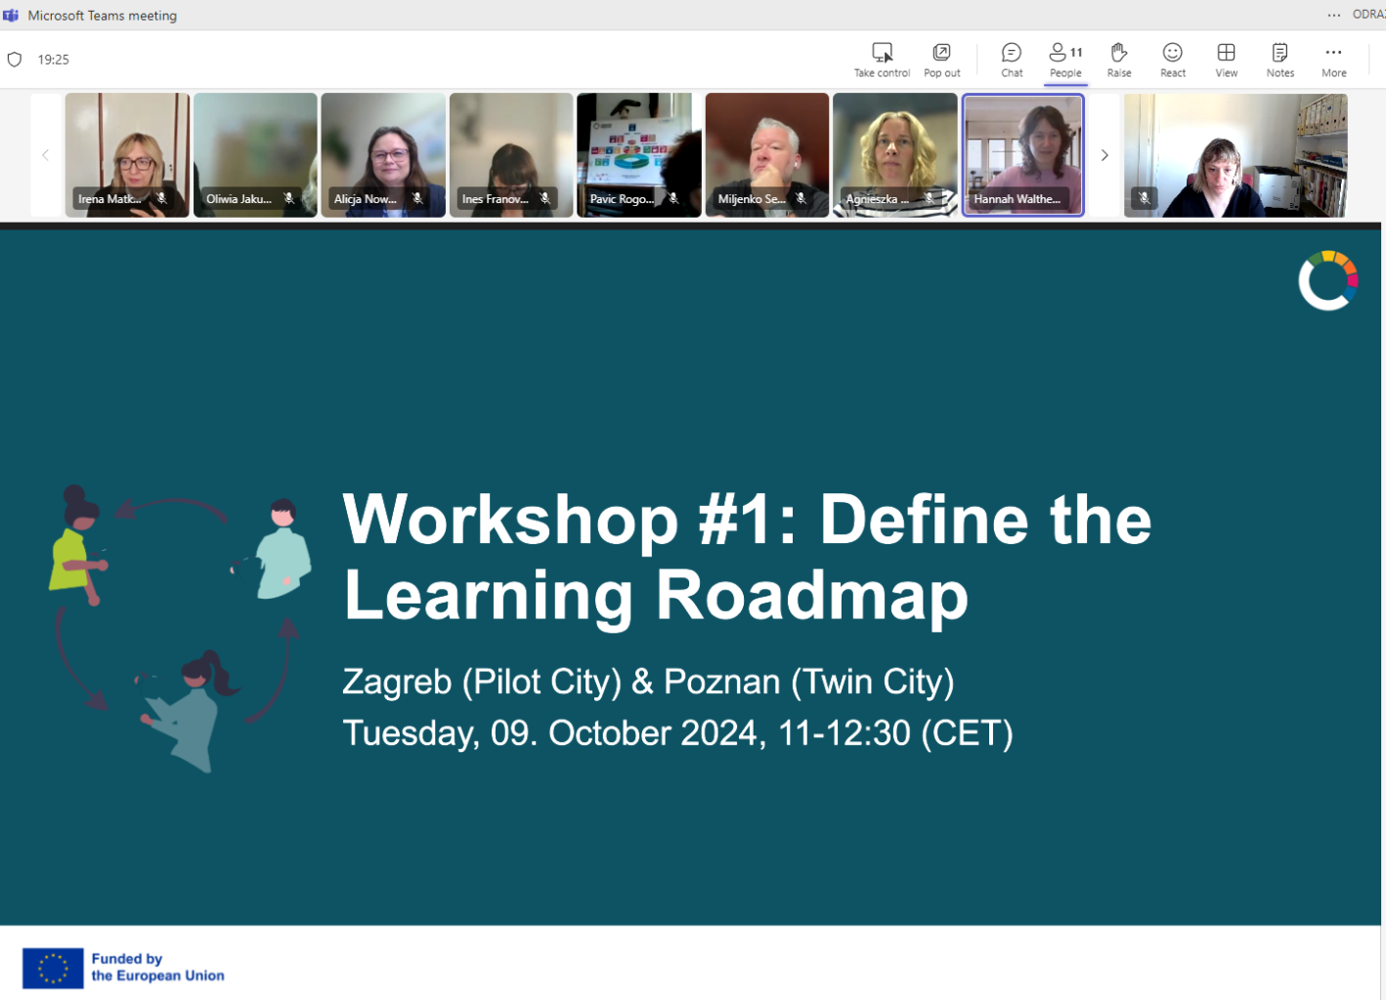
Task: Click Miljenko's participant video thumbnail
Action: tap(766, 154)
